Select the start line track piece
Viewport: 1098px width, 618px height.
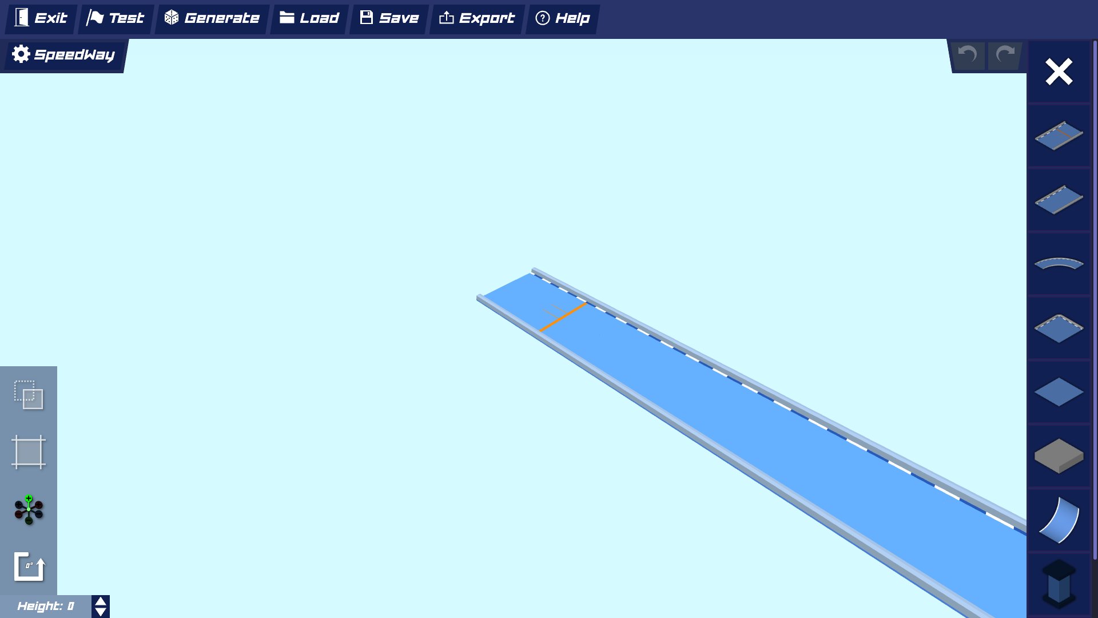[x=1059, y=136]
